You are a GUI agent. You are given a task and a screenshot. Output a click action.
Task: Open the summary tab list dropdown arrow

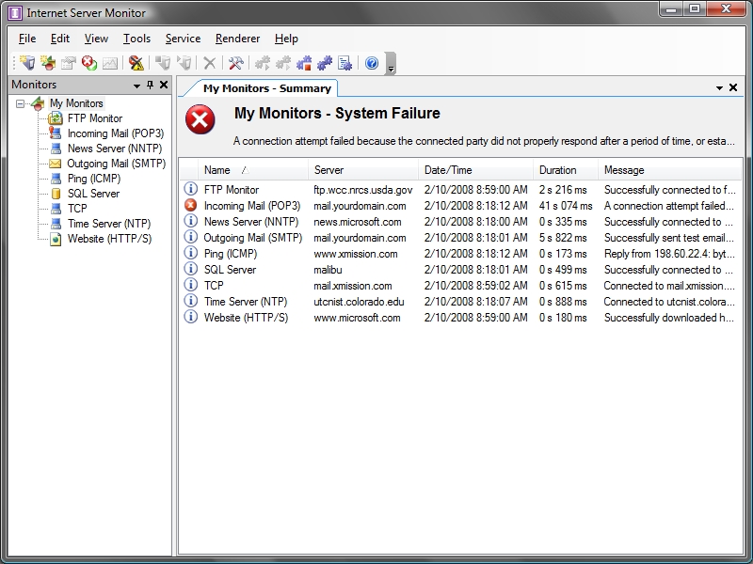pyautogui.click(x=720, y=88)
